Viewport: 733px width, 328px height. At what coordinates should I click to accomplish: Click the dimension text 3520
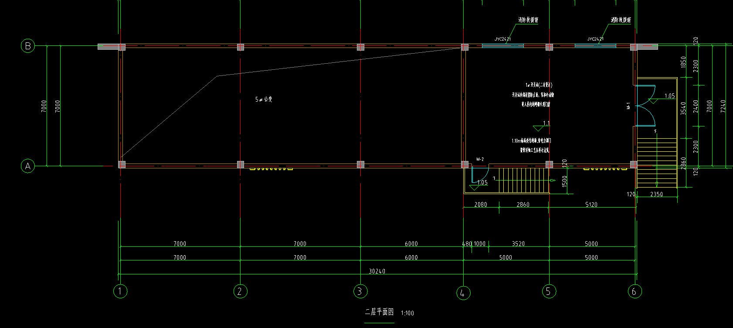(x=518, y=243)
